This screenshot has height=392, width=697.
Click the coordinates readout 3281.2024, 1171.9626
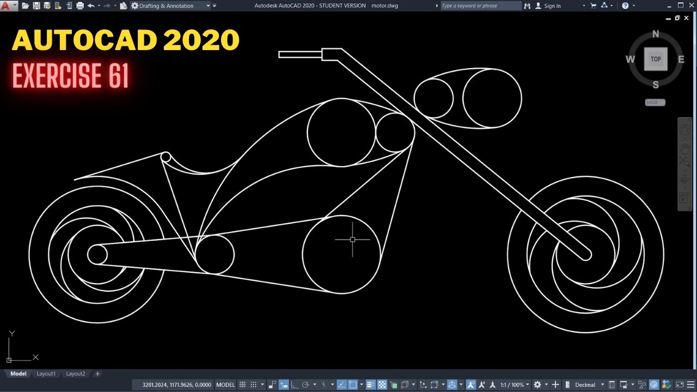pos(176,385)
